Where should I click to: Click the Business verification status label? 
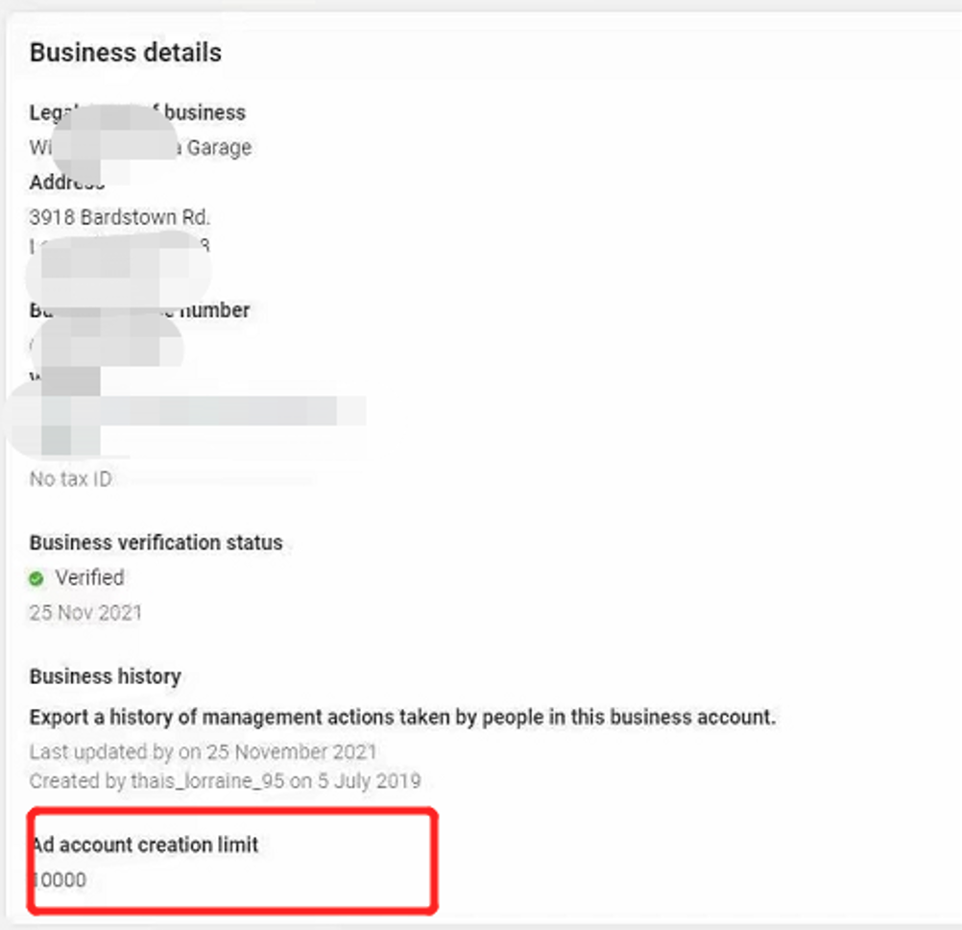coord(156,543)
